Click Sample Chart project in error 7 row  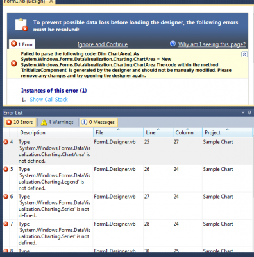pyautogui.click(x=218, y=224)
